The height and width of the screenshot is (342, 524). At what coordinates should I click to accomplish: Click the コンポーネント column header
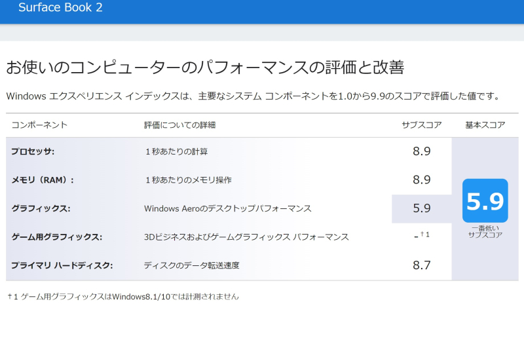pos(39,125)
